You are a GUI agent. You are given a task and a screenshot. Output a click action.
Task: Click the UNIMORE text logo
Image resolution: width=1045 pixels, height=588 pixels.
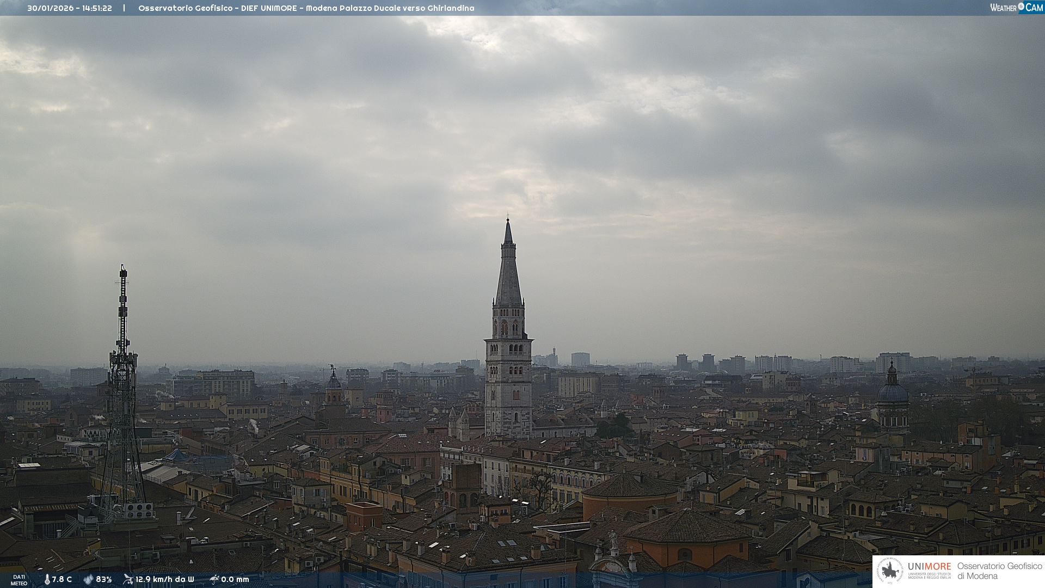pyautogui.click(x=929, y=567)
